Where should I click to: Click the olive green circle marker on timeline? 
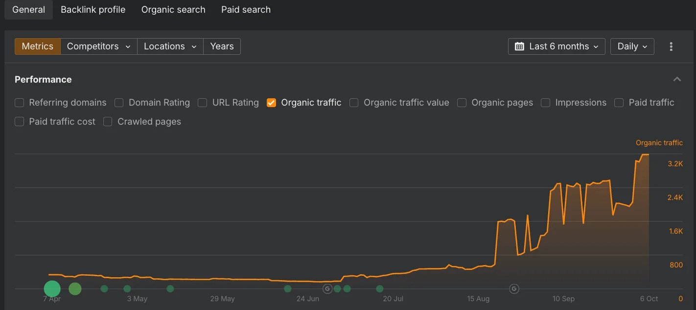[75, 289]
